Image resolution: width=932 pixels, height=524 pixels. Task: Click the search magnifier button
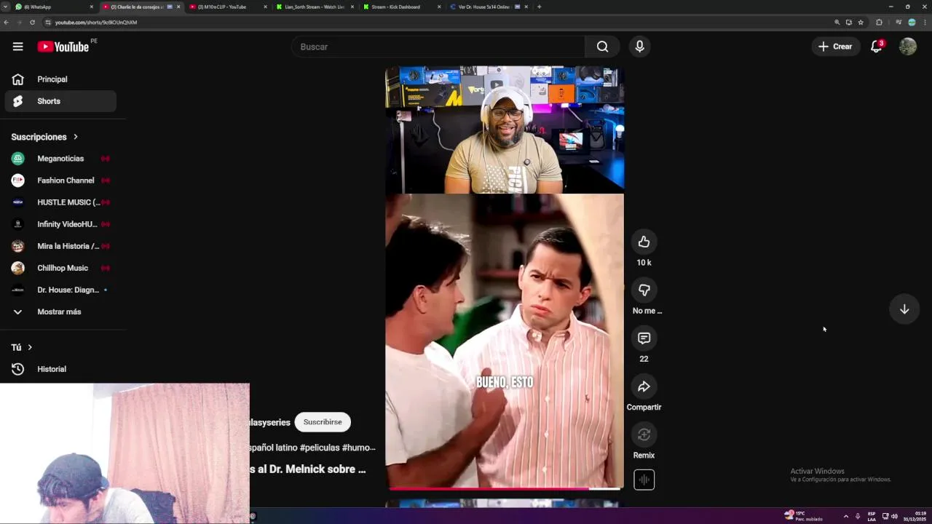tap(602, 47)
